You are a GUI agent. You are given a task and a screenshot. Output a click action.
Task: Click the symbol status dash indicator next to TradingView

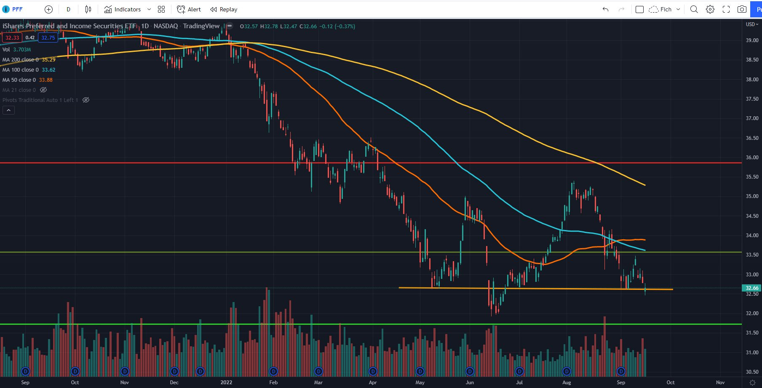click(230, 26)
